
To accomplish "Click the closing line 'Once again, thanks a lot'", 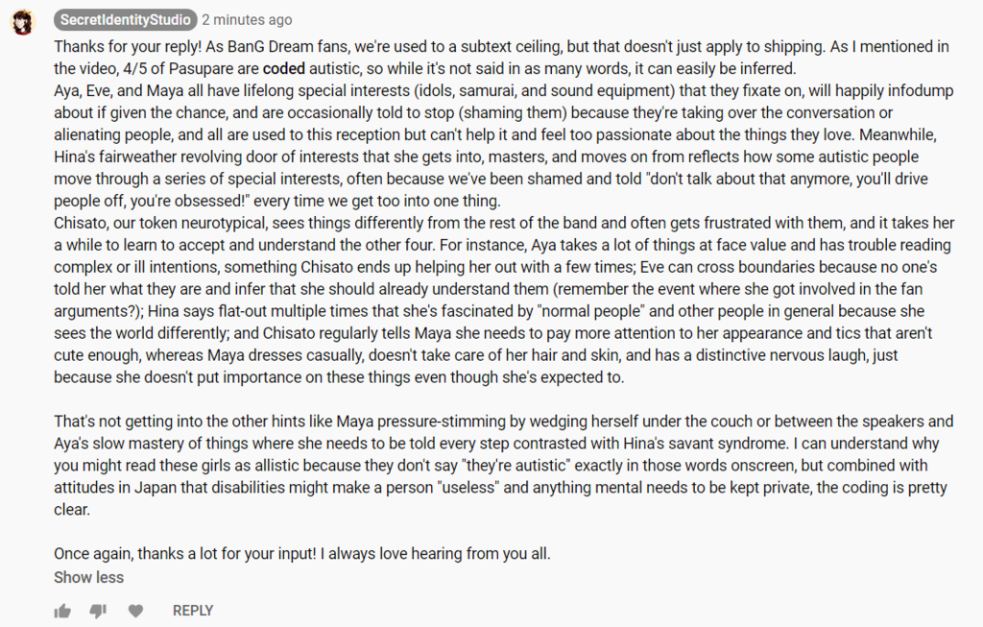I will click(x=302, y=554).
